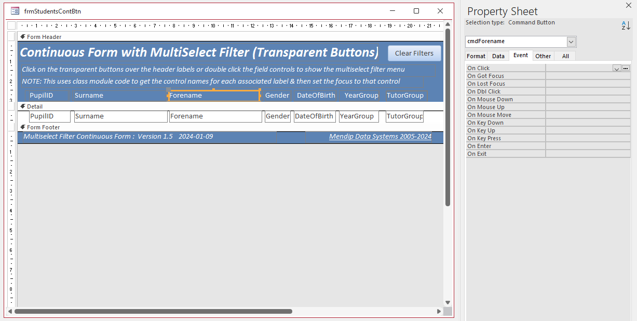Open the builder via the On Click ellipsis button
The image size is (637, 321).
click(x=626, y=68)
